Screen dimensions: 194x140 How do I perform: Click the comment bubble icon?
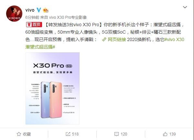tap(116, 134)
